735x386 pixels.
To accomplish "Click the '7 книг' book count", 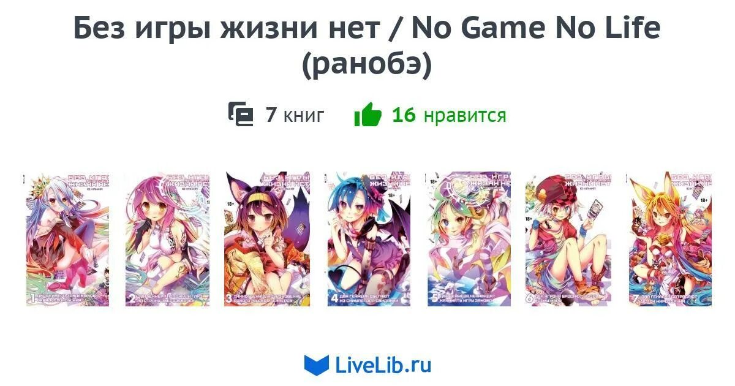I will [x=295, y=115].
